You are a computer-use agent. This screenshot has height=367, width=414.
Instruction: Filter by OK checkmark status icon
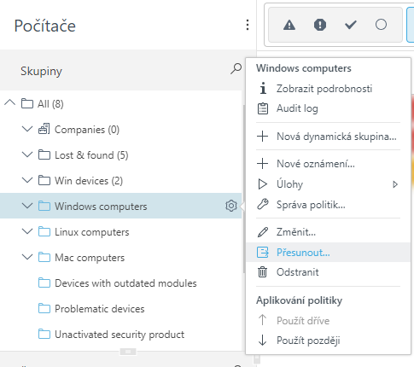click(351, 25)
